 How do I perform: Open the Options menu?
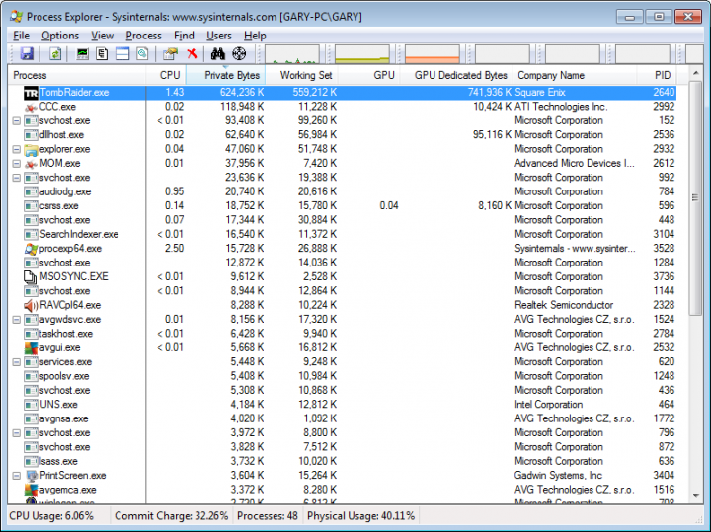[x=60, y=36]
